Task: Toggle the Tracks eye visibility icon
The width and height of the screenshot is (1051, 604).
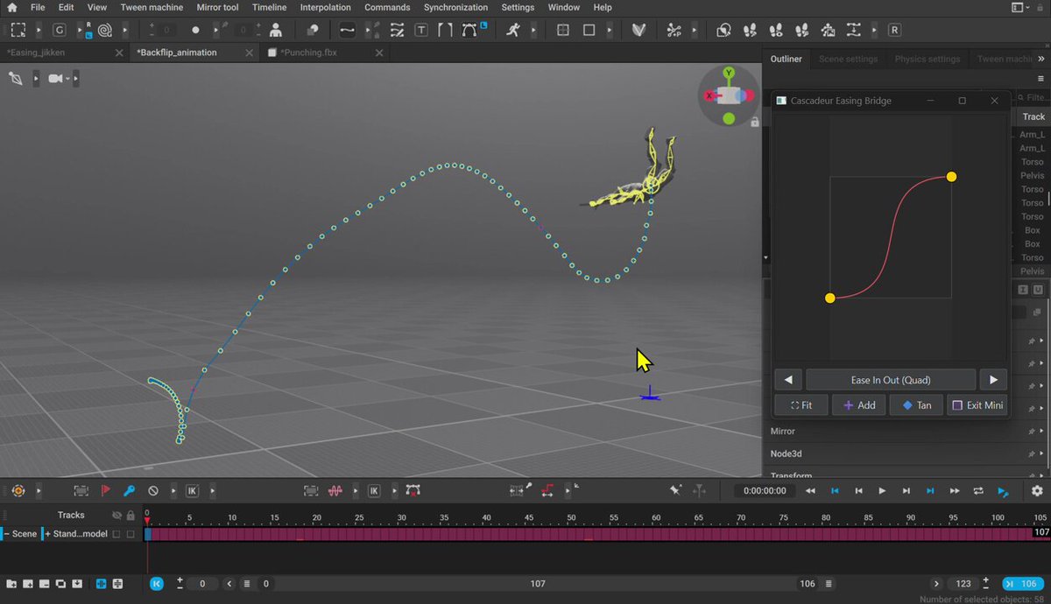Action: click(116, 516)
